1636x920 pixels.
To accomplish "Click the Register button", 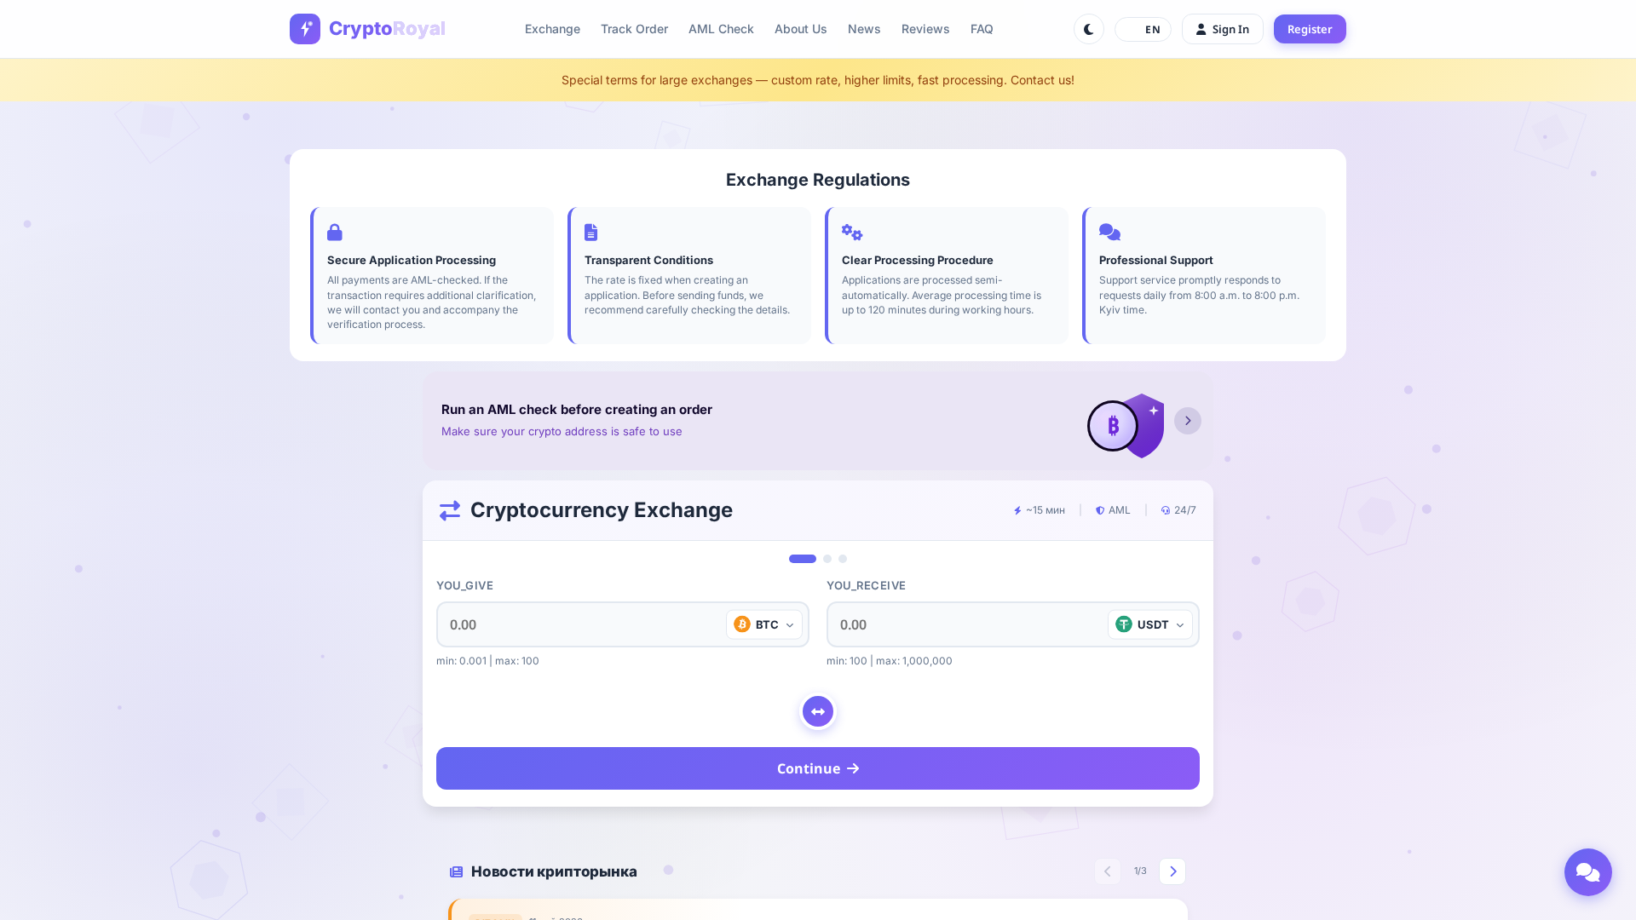I will click(x=1310, y=29).
